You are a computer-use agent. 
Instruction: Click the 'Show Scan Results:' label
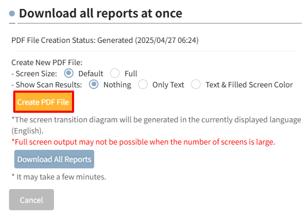[x=47, y=85]
